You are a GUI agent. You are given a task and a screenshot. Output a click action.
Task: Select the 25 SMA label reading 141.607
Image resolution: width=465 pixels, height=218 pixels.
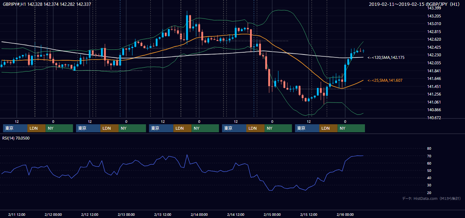click(385, 80)
